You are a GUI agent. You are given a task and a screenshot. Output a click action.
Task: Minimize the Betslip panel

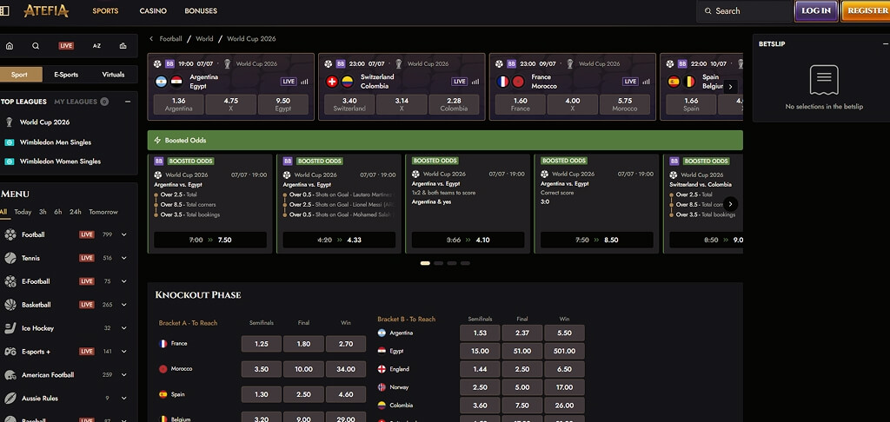tap(885, 43)
